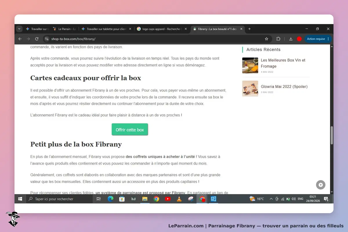Open the Windows Start menu
Viewport: 348px width, 232px height.
pos(20,199)
